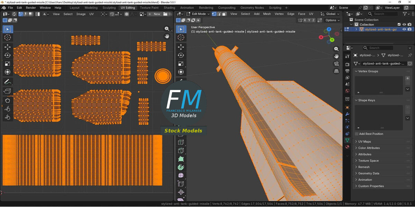Image resolution: width=415 pixels, height=207 pixels.
Task: Open the Modifiers wrench properties tab
Action: pyautogui.click(x=347, y=114)
